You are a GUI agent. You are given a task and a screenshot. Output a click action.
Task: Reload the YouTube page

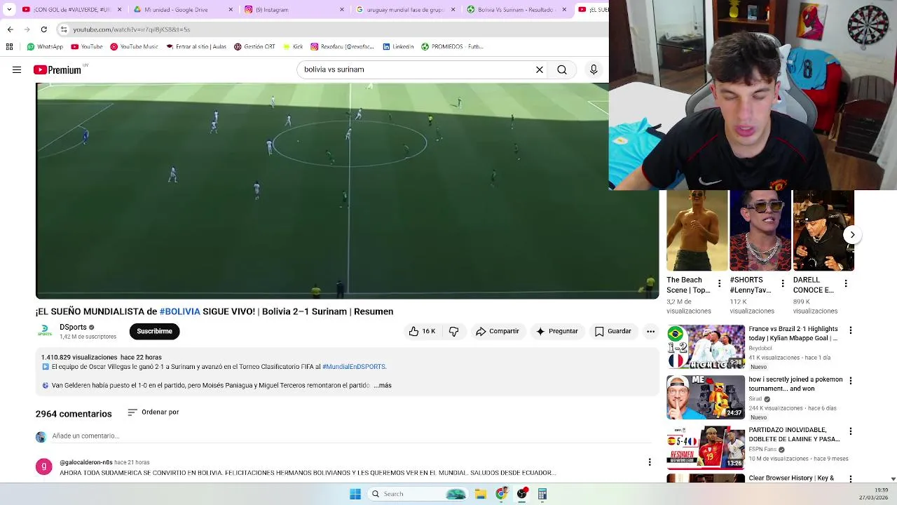(x=43, y=29)
